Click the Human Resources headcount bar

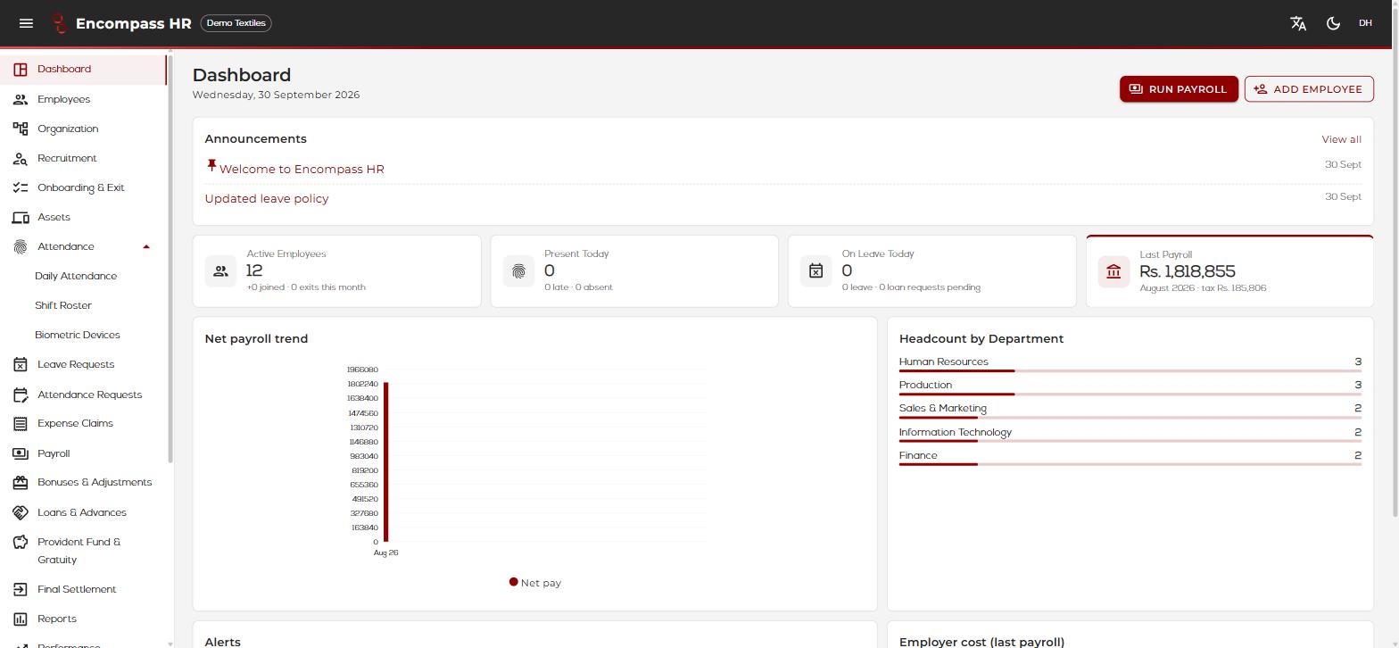click(x=1130, y=370)
